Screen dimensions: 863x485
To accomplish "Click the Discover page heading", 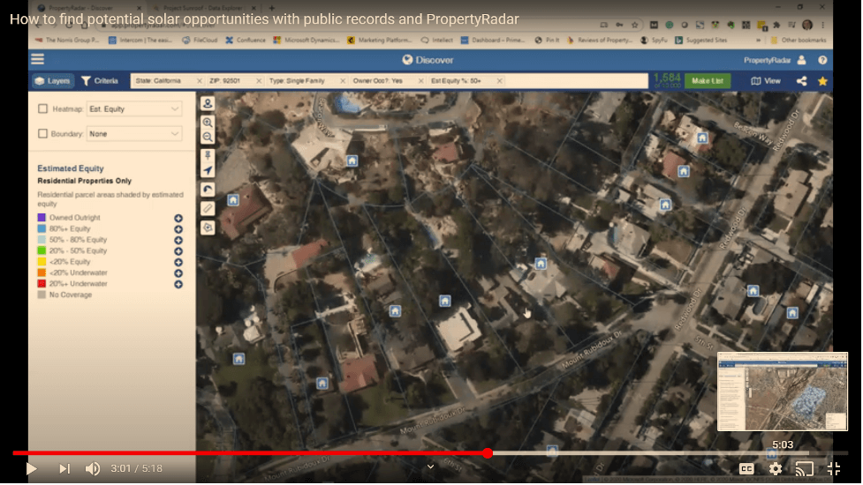I will coord(428,60).
